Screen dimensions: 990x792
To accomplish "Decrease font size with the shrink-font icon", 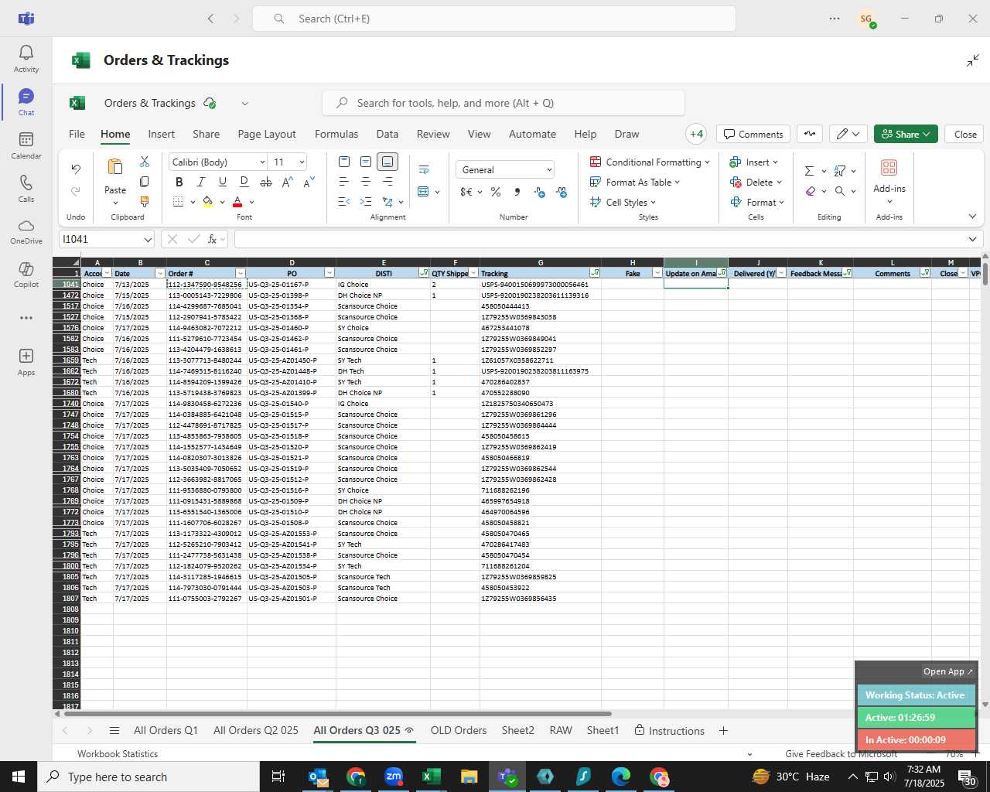I will [x=309, y=182].
